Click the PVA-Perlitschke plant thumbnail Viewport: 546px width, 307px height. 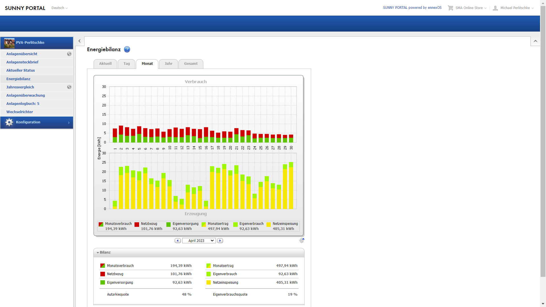[x=9, y=43]
